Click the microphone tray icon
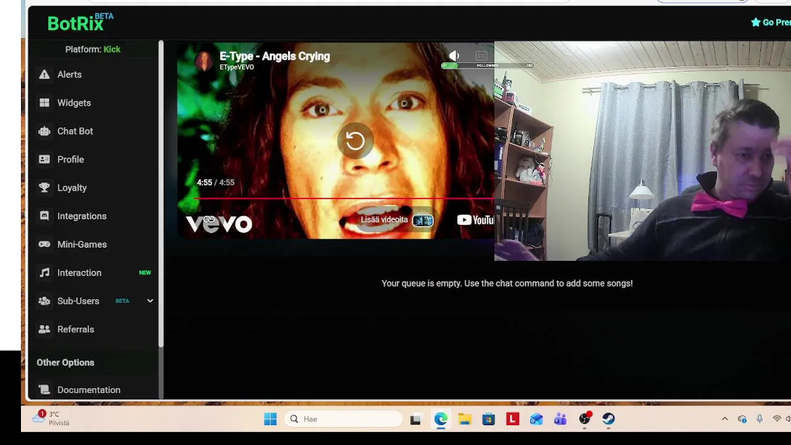The height and width of the screenshot is (445, 791). point(759,419)
